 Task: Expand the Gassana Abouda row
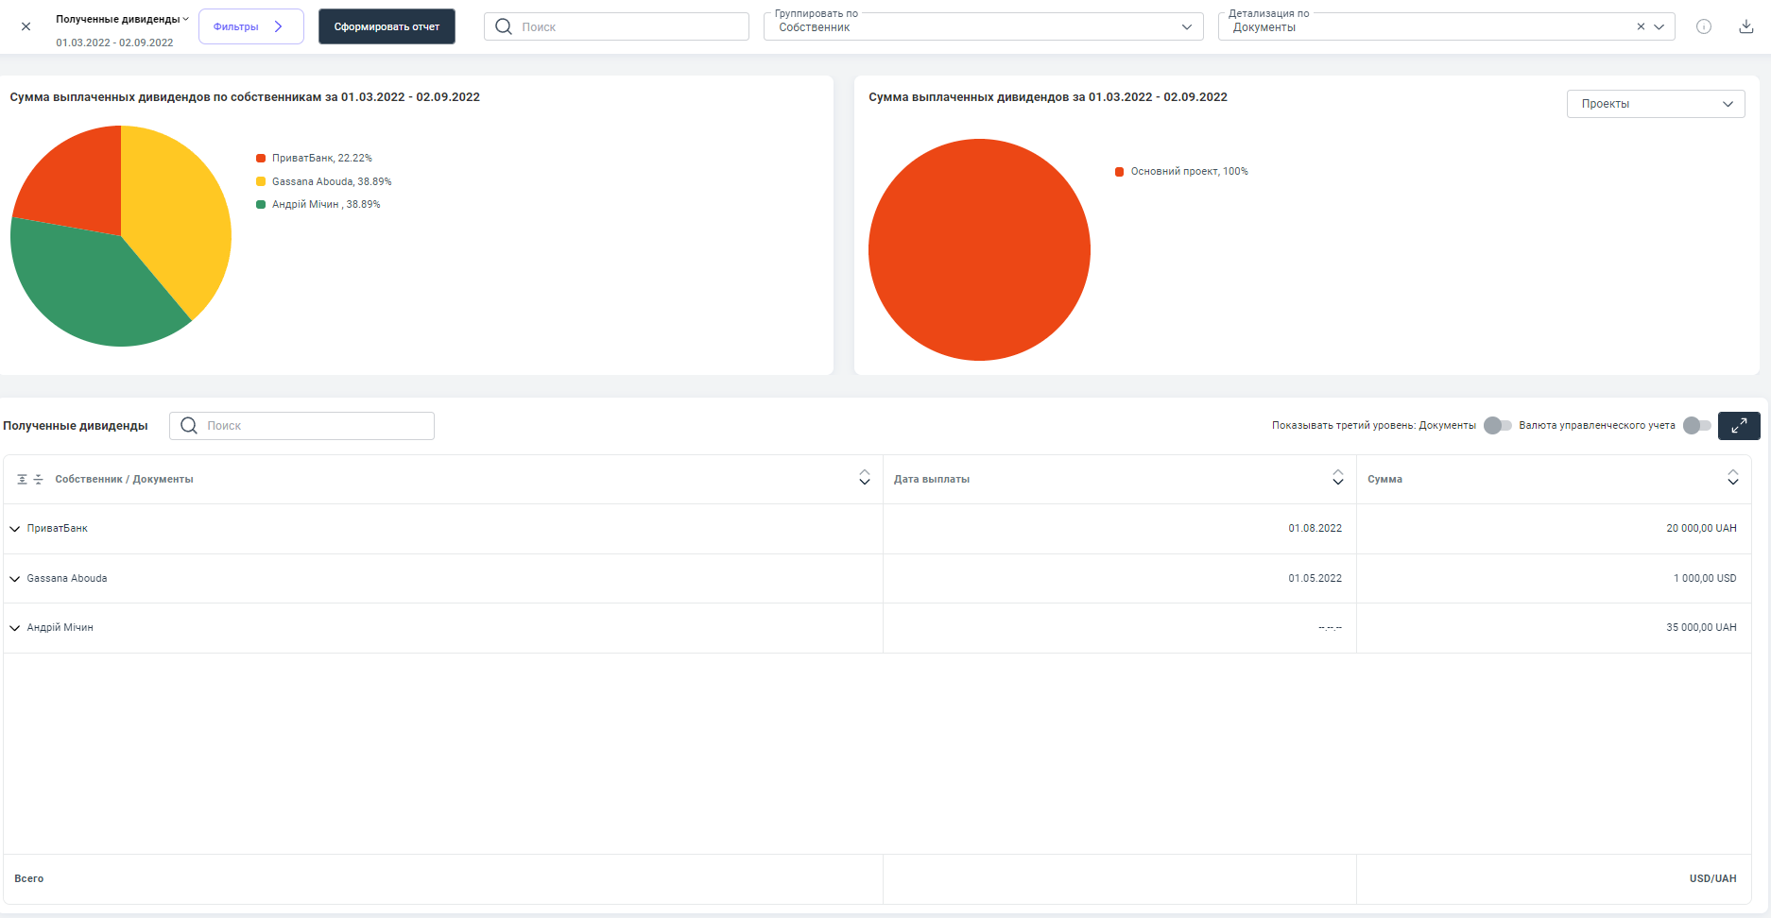15,579
